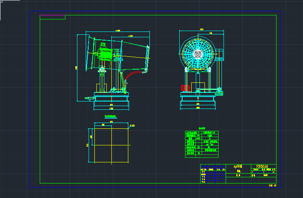Click the magenta line at top-left frame corner
Screen dimensions: 303x198
click(53, 15)
